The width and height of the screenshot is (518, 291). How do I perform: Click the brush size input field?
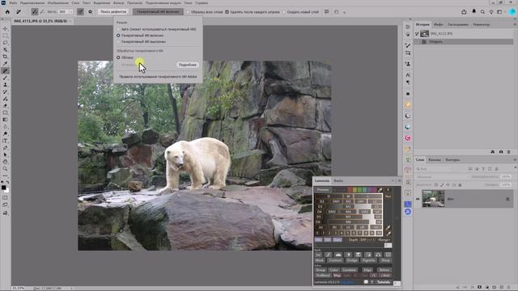63,12
